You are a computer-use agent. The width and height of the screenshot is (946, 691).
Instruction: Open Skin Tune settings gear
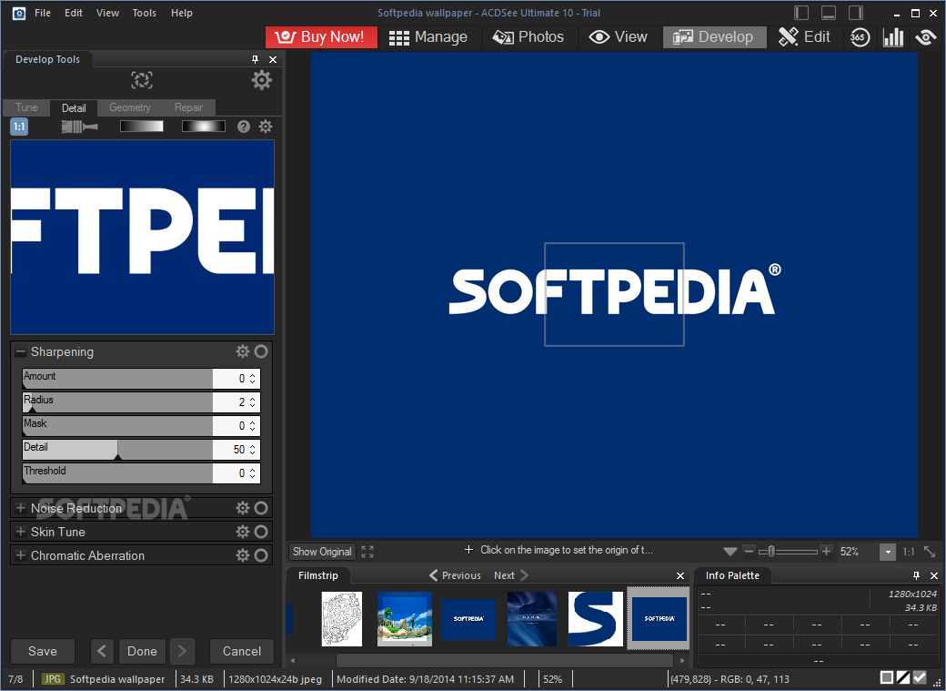click(x=243, y=532)
